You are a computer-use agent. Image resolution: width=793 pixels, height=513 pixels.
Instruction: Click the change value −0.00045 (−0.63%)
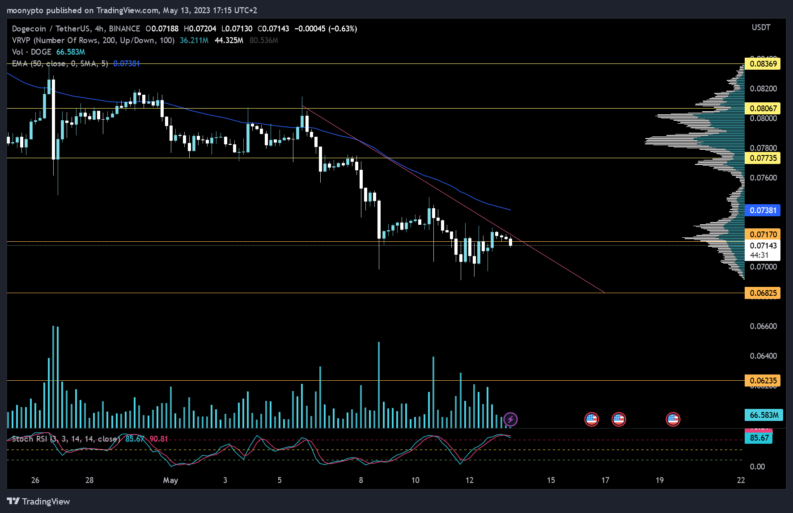pos(326,29)
